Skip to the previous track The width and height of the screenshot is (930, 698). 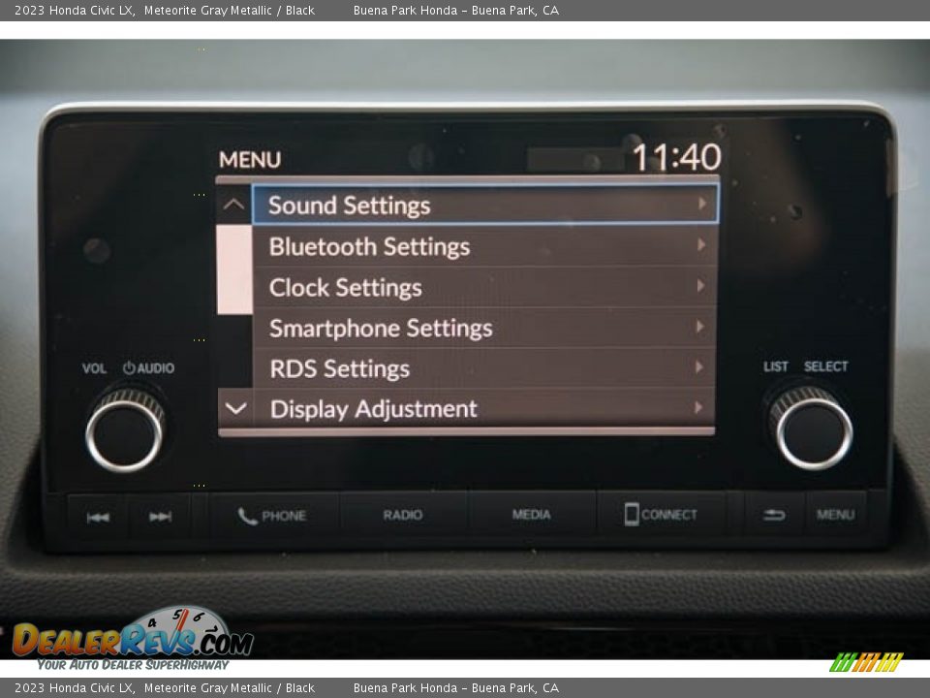[98, 518]
